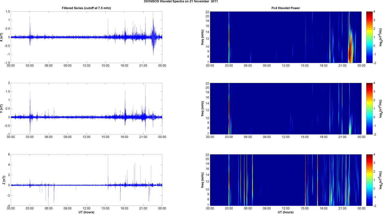Select the 'Pc4 Wavelet Power' heading

click(x=286, y=8)
